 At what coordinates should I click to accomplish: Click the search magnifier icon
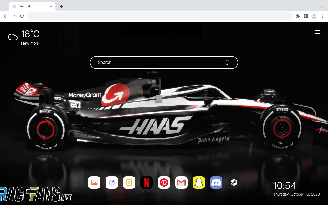(227, 63)
